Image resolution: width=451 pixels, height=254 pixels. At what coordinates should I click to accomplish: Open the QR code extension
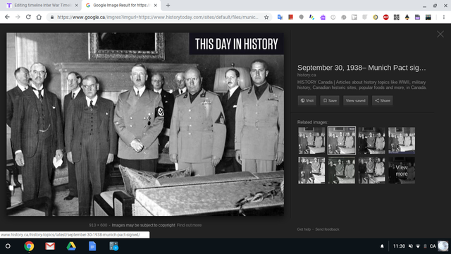396,17
